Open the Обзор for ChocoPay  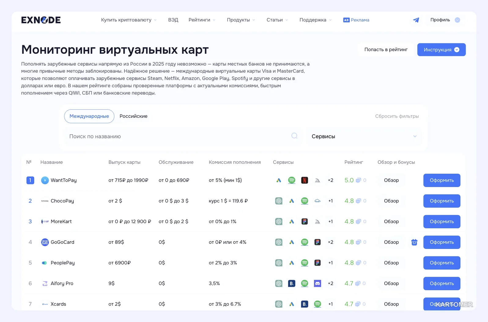[x=391, y=201]
